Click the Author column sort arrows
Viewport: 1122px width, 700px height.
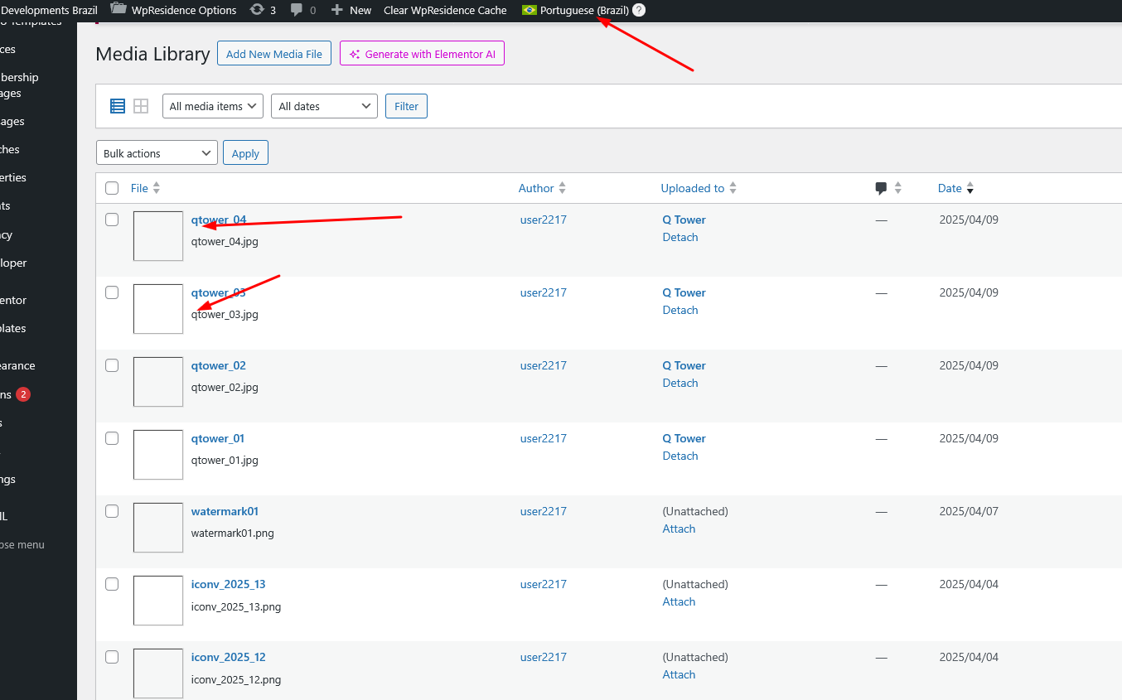click(563, 188)
